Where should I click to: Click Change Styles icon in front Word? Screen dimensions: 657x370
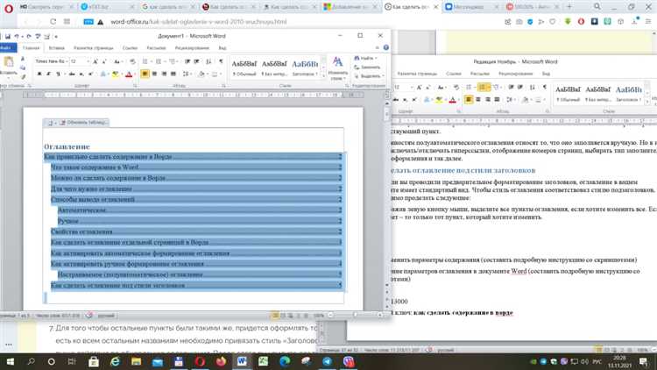(x=338, y=68)
